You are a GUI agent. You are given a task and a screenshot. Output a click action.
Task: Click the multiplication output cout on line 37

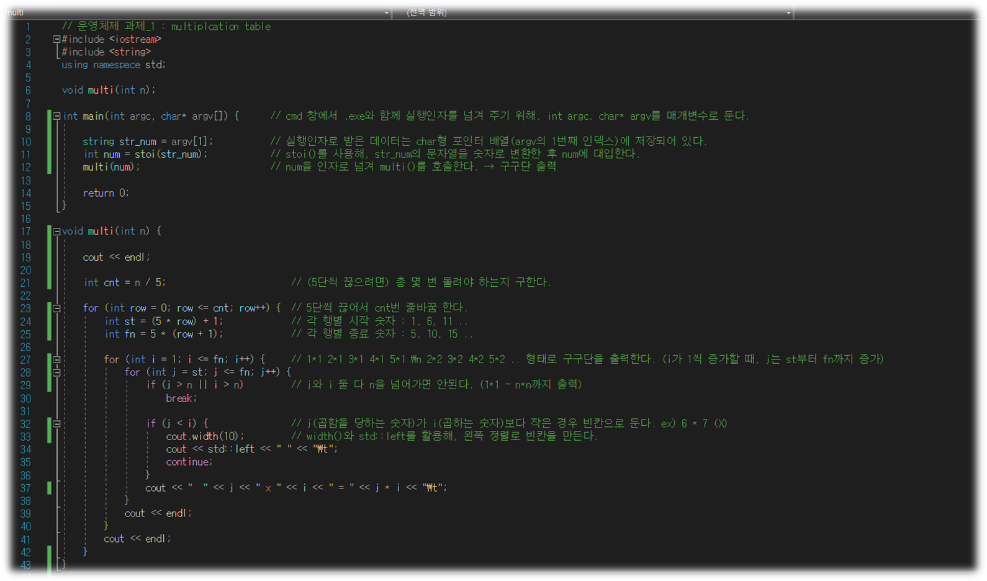click(296, 488)
